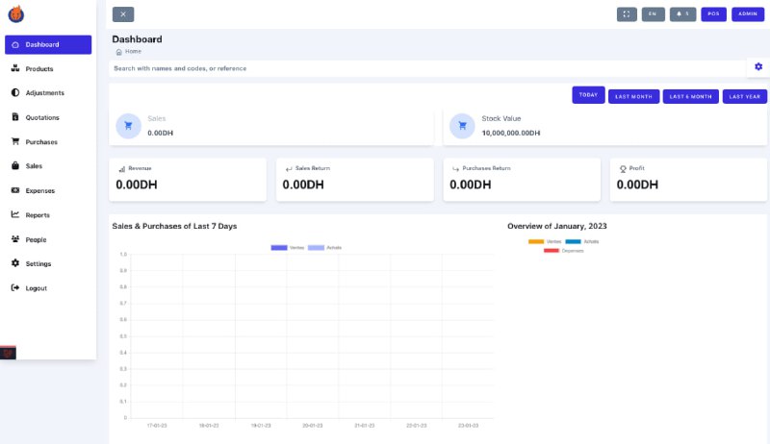Click the Products boxes icon
The image size is (770, 444).
[x=15, y=68]
